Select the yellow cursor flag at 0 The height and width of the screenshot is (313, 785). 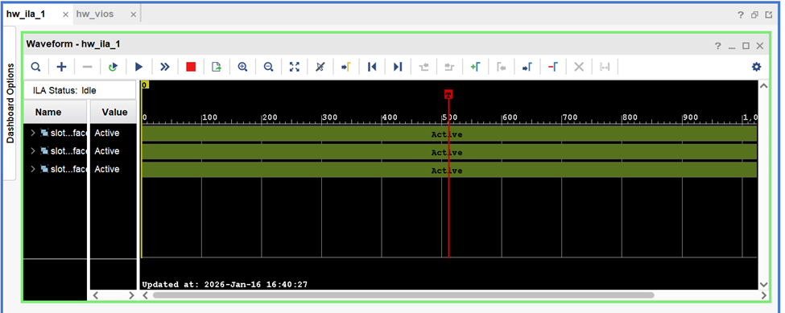145,85
